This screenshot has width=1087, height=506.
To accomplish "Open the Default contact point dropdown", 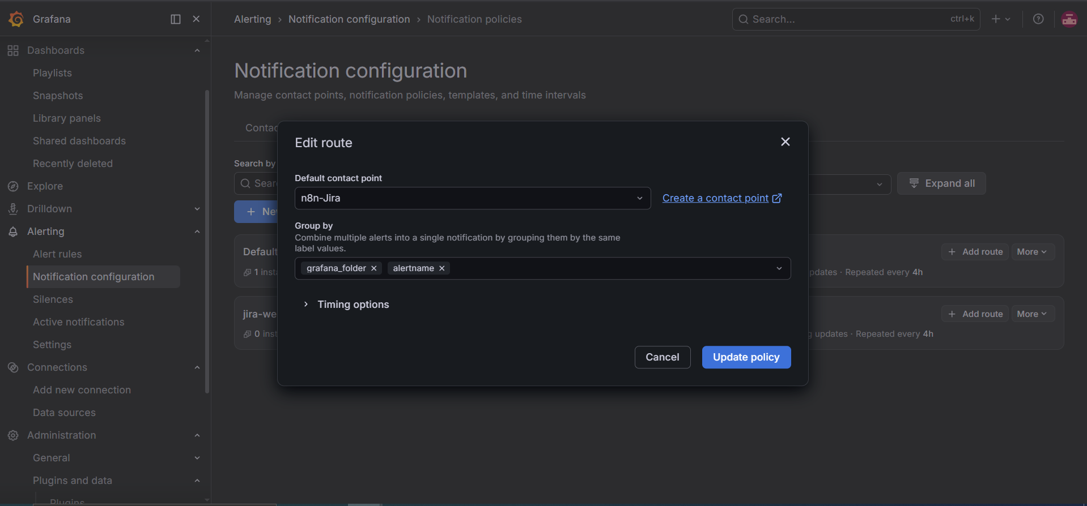I will pos(473,198).
